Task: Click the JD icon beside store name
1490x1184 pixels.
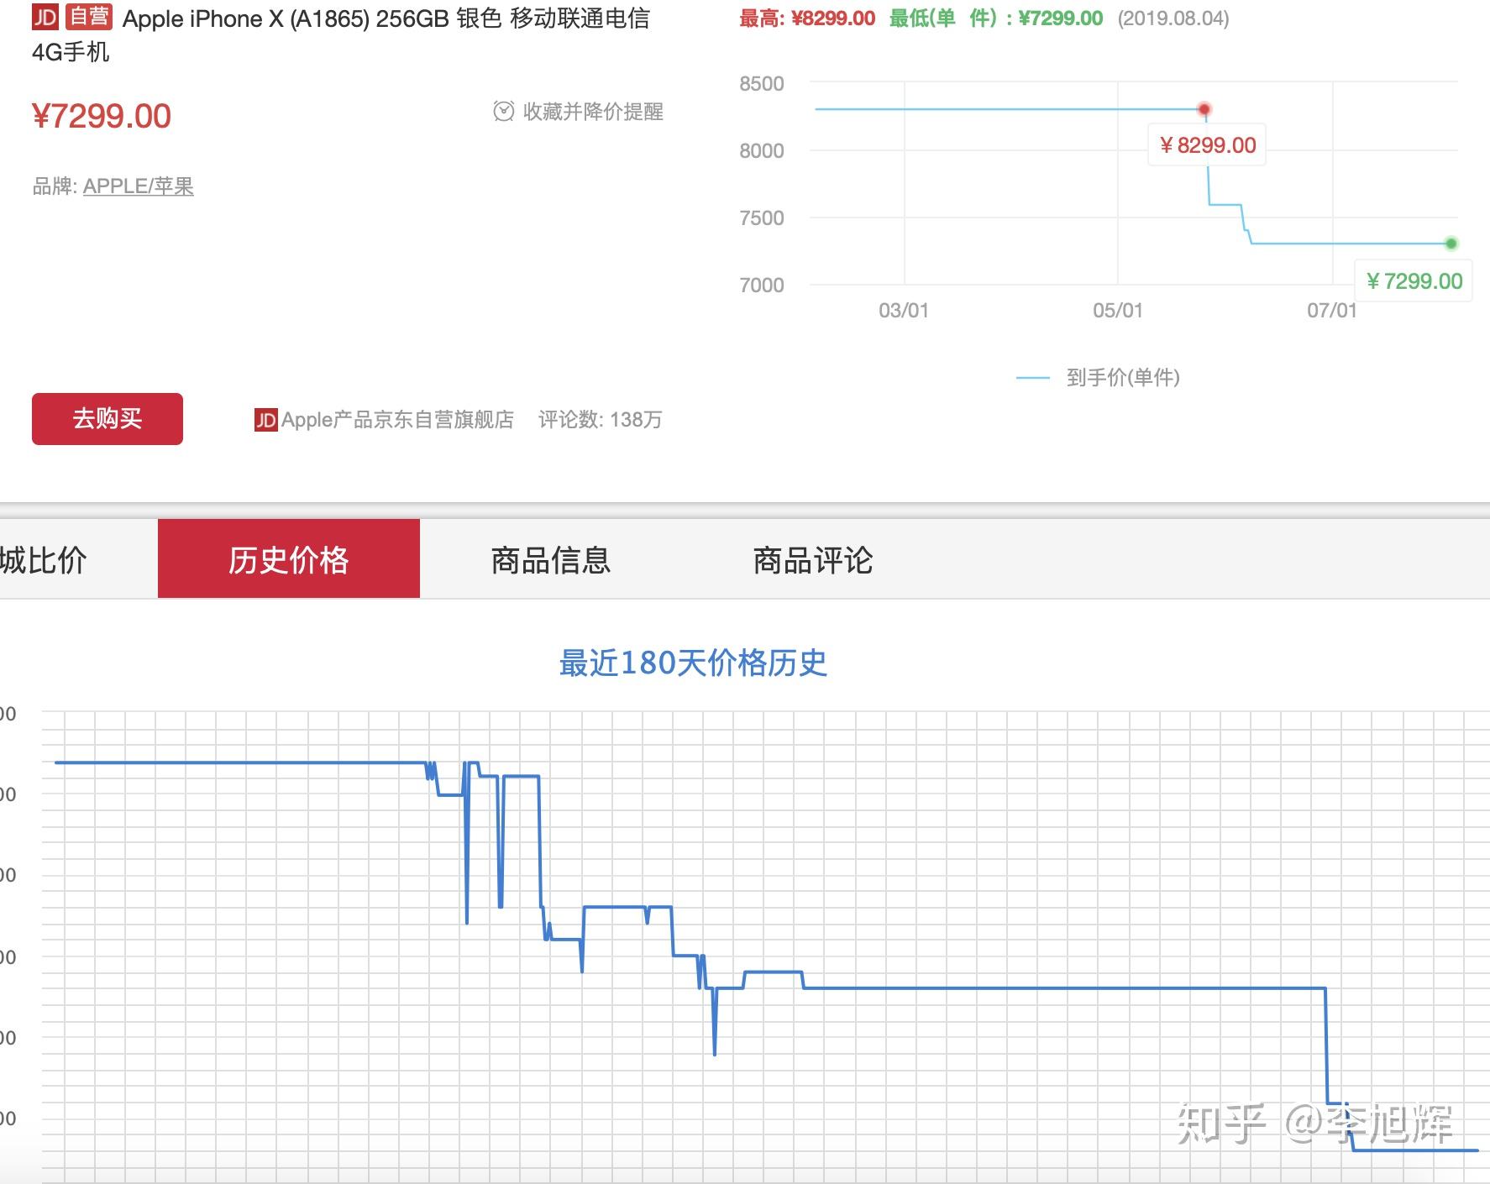Action: (265, 420)
